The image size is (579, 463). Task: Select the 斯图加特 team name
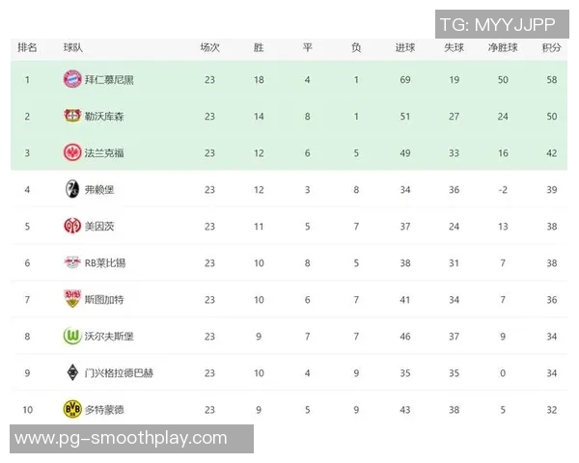pos(104,299)
